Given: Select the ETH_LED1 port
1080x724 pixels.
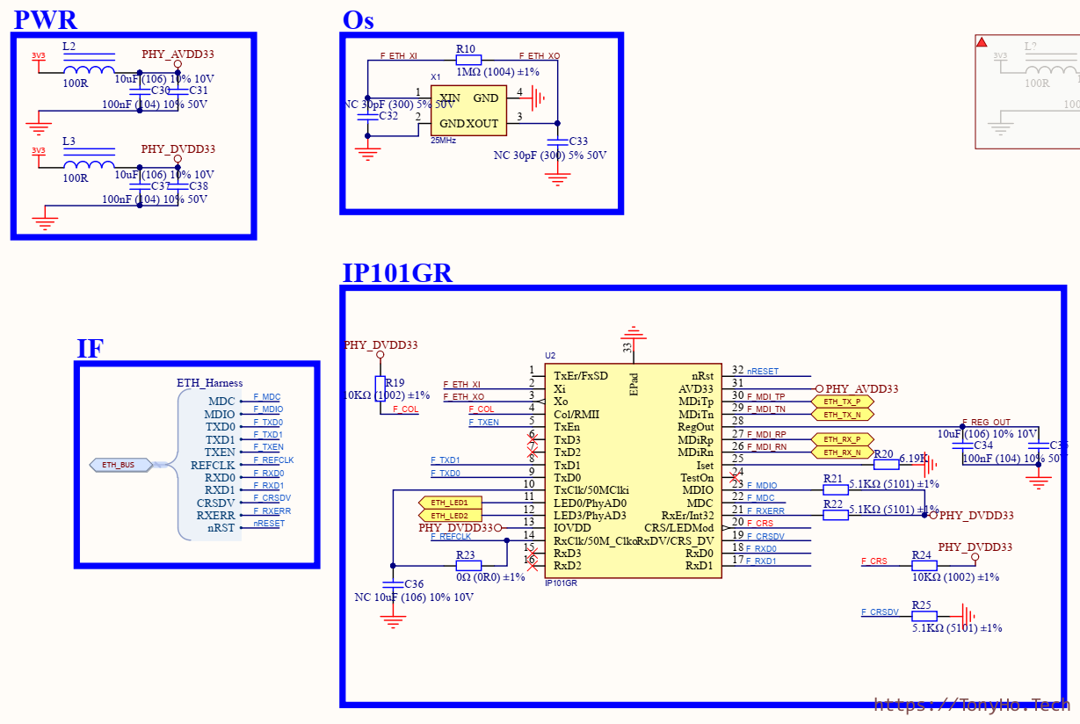Looking at the screenshot, I should click(x=449, y=503).
